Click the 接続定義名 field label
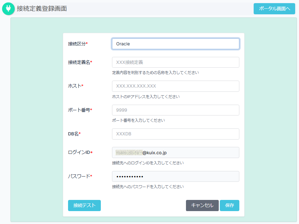This screenshot has height=224, width=299. click(80, 62)
